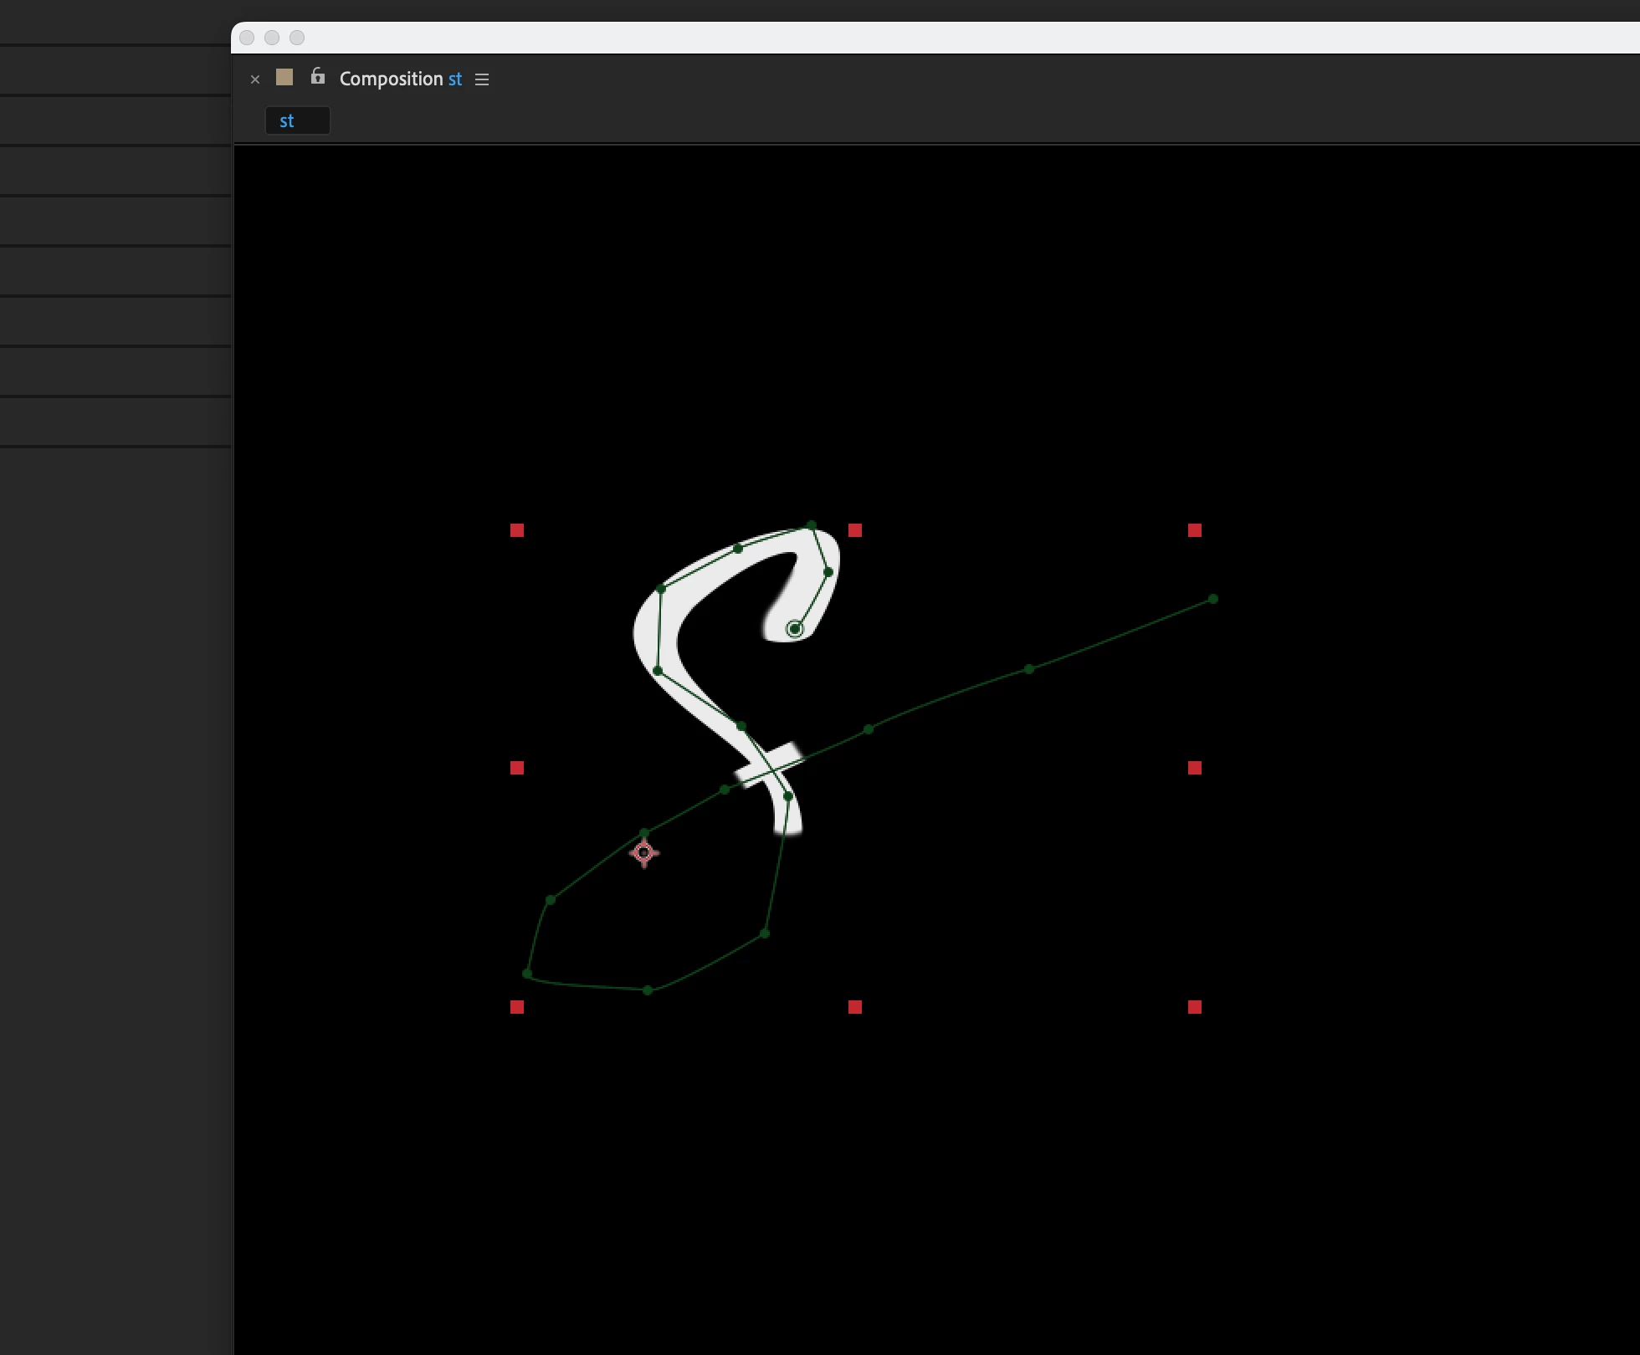Click the tan label color swatch

coord(284,78)
